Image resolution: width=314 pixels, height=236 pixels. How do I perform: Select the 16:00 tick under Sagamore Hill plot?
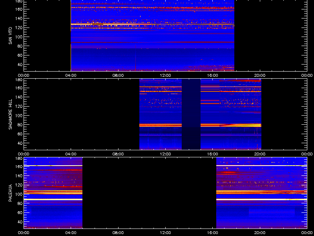click(x=213, y=154)
